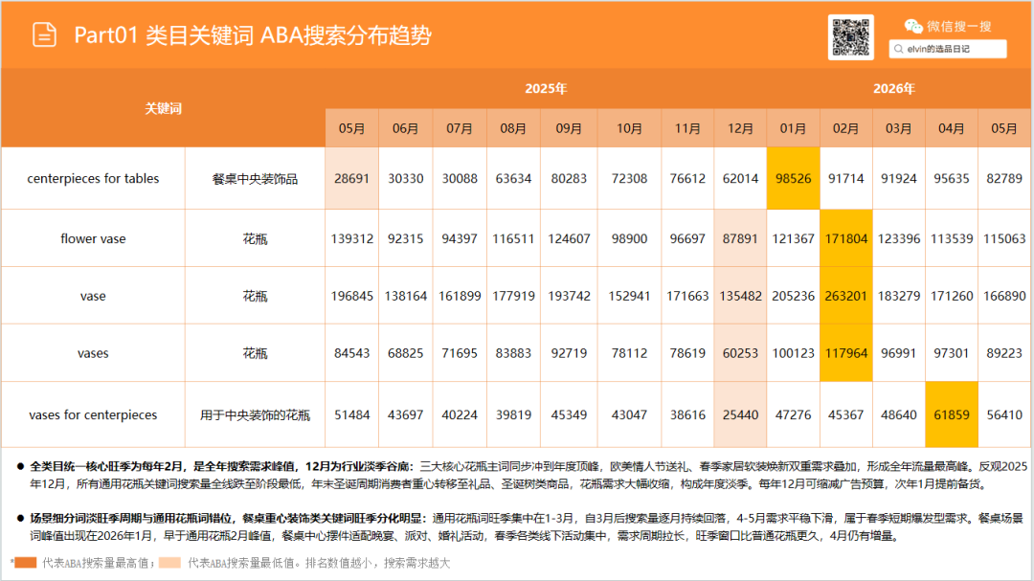Click the value 25440
The width and height of the screenshot is (1034, 581).
pos(740,414)
